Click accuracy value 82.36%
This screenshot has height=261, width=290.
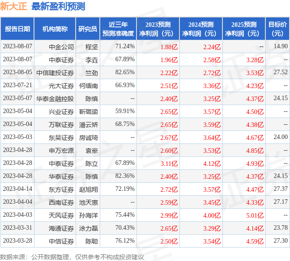click(125, 176)
